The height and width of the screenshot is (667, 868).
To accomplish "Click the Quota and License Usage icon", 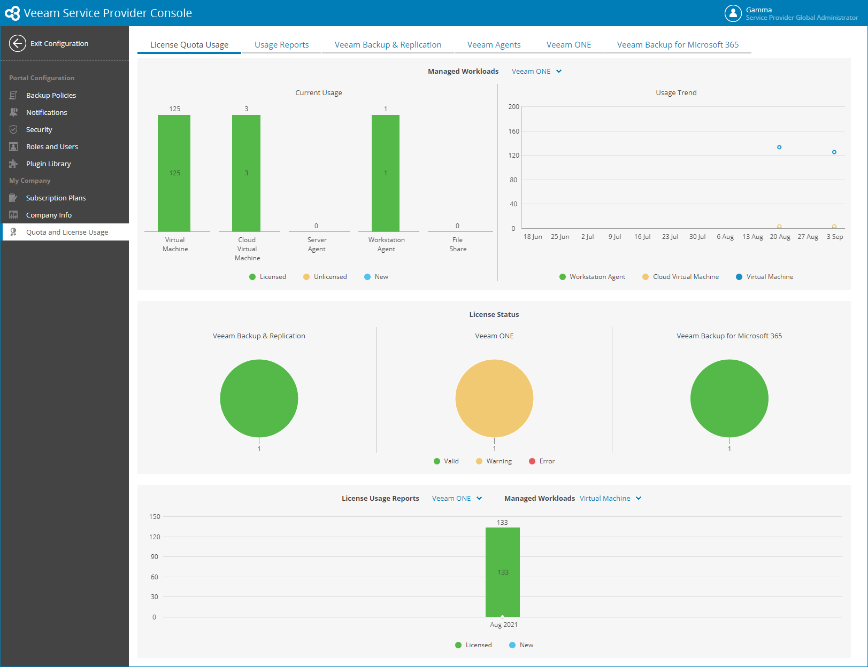I will point(13,232).
